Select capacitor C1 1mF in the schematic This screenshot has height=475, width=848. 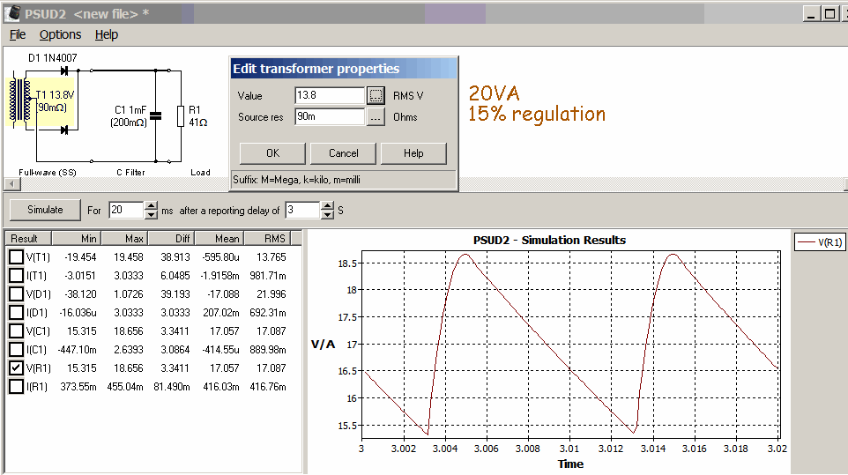coord(155,115)
